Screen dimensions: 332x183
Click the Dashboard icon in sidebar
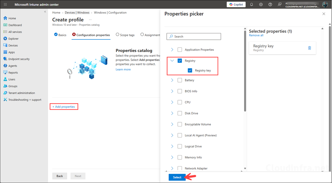coord(5,25)
